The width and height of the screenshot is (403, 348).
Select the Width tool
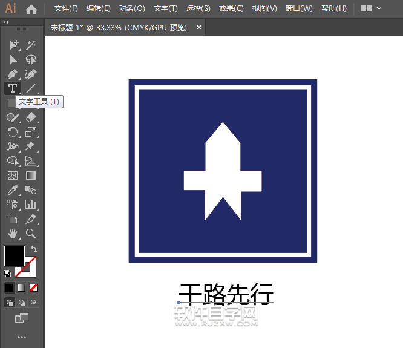coord(13,146)
